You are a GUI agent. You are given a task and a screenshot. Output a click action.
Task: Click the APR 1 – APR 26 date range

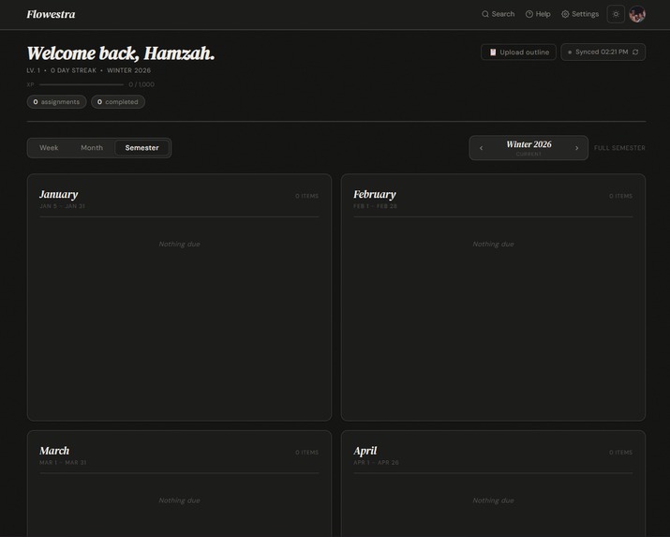coord(376,463)
